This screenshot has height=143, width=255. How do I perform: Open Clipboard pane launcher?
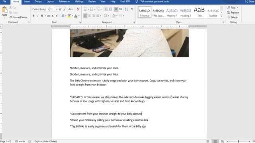pyautogui.click(x=29, y=22)
